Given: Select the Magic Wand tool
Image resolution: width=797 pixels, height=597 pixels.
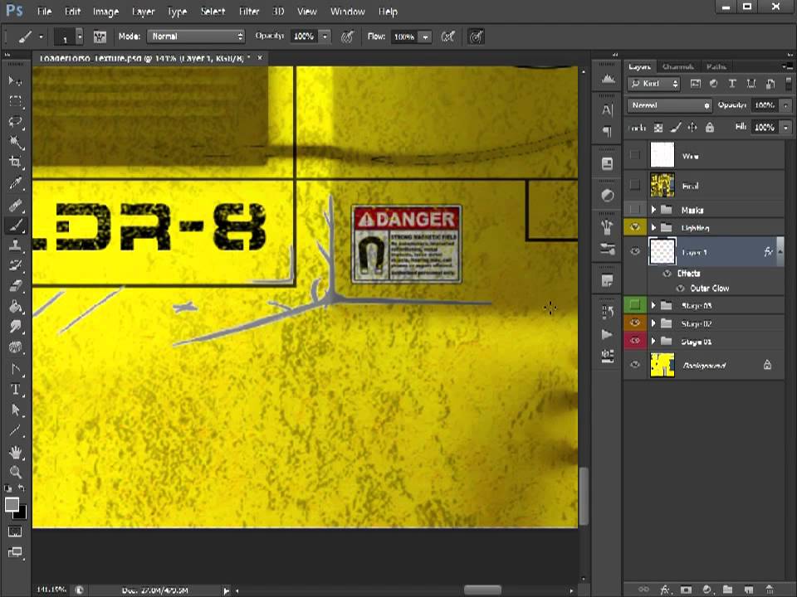Looking at the screenshot, I should [x=15, y=142].
